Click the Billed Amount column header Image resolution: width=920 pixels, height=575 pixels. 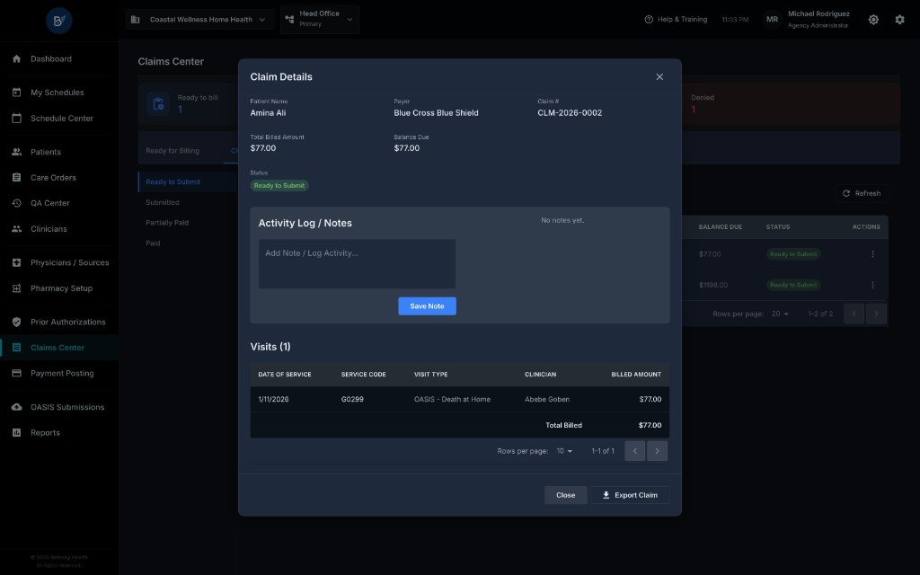[636, 375]
